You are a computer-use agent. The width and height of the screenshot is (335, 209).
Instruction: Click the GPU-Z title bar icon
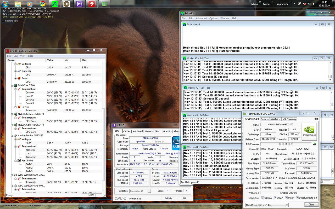(245, 114)
